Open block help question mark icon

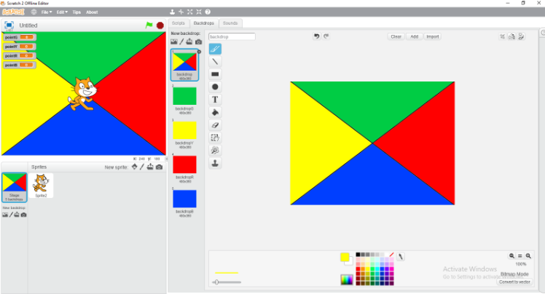(x=208, y=12)
